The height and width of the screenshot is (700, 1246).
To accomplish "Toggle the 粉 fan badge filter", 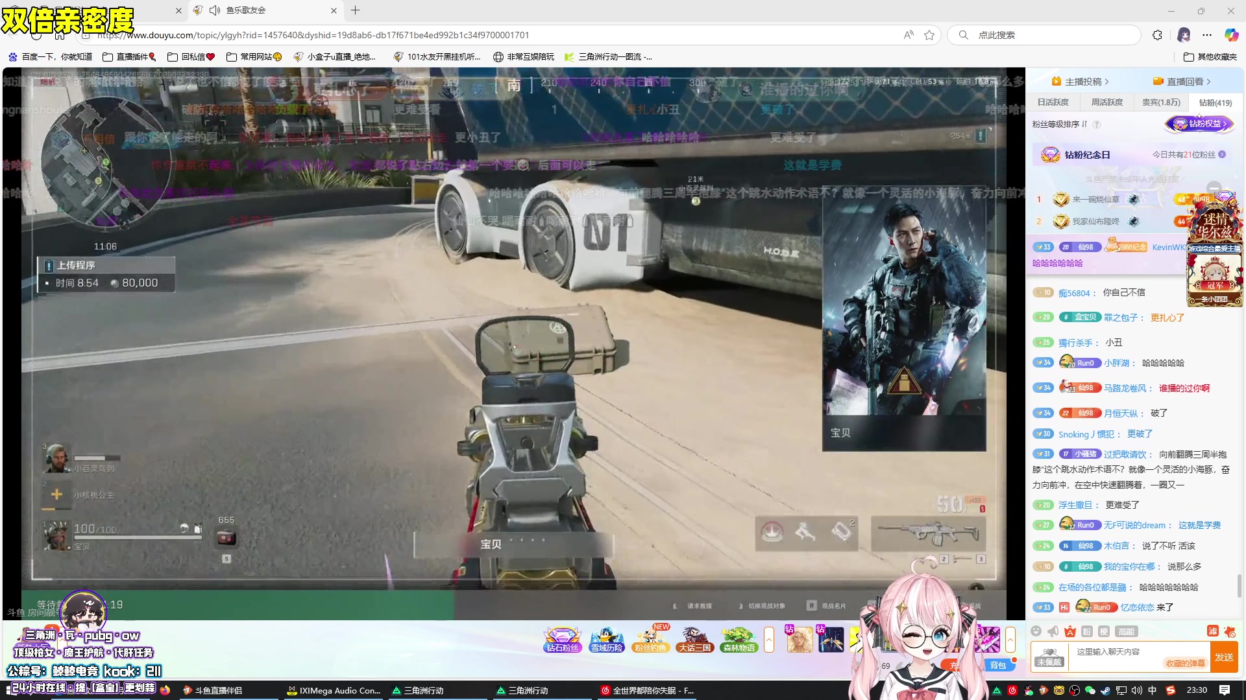I will pos(1087,631).
